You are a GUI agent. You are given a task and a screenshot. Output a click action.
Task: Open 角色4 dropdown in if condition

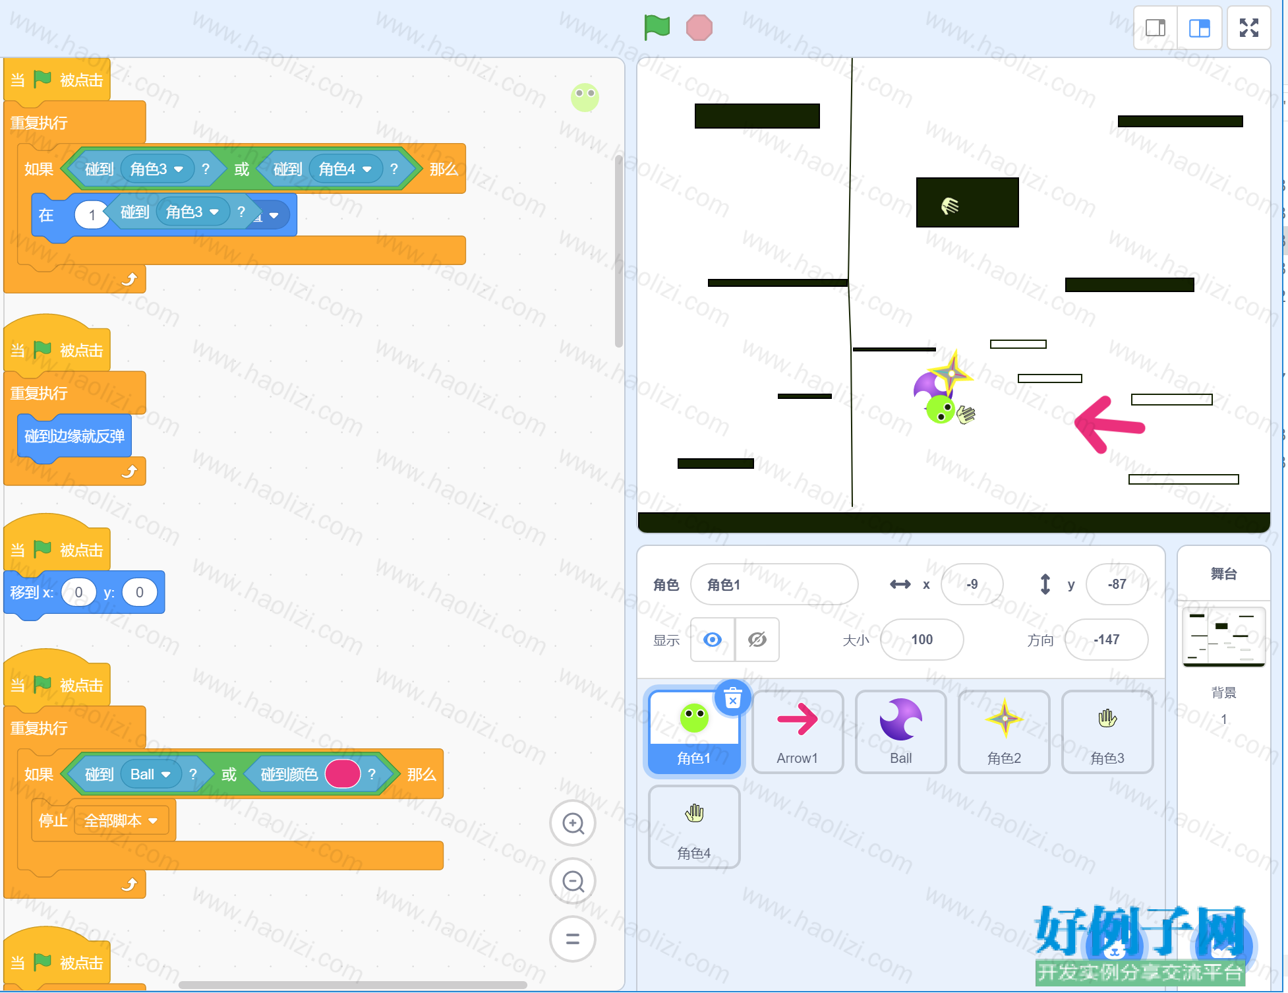coord(345,169)
